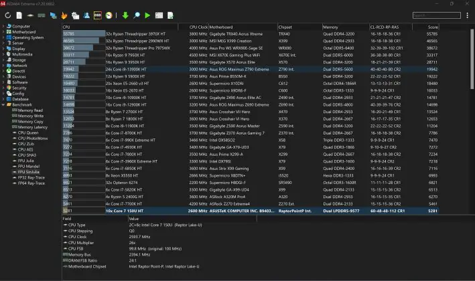Viewport: 475px width, 281px height.
Task: Select the 10x Core 7 150U HT row
Action: [251, 211]
